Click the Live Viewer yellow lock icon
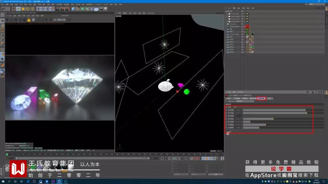328x184 pixels. (29, 20)
